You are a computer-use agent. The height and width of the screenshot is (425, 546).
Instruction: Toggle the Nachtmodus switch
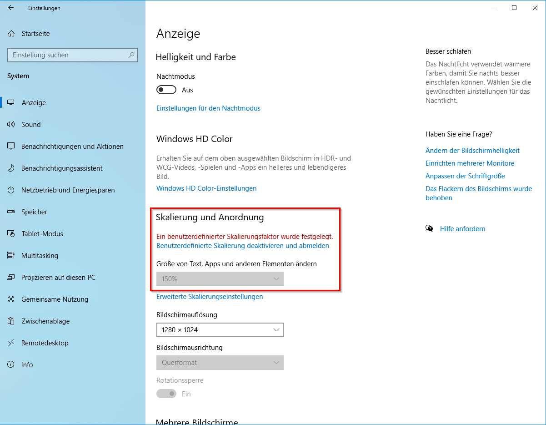tap(166, 90)
